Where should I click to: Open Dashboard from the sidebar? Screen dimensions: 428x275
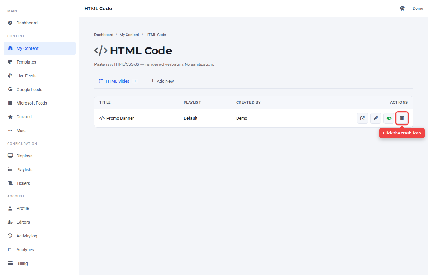[x=40, y=23]
